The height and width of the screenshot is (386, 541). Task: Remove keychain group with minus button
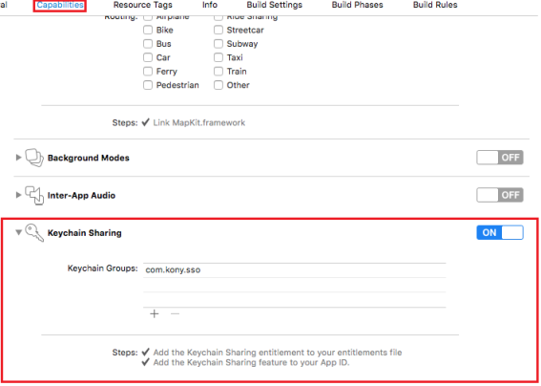point(175,313)
